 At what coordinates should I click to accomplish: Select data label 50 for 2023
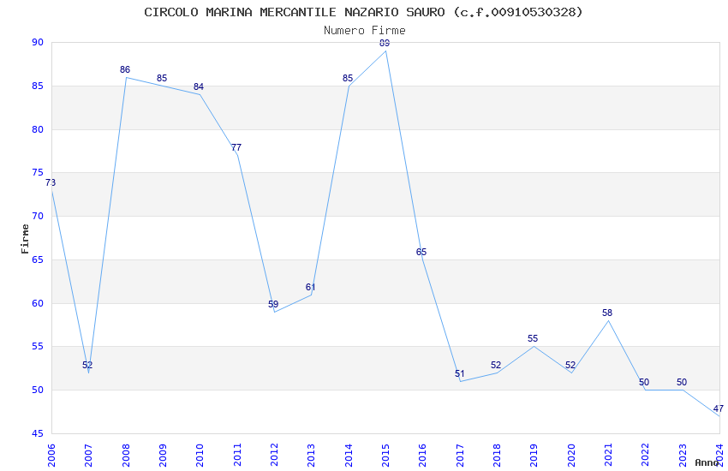(682, 383)
